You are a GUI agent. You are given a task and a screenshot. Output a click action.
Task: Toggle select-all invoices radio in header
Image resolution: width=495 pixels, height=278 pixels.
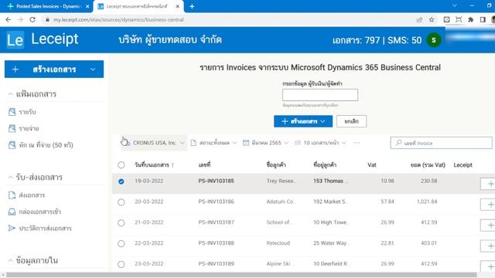click(121, 164)
